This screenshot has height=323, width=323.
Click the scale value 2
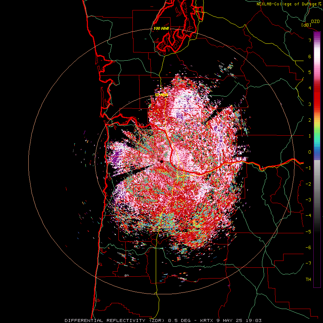coord(310,120)
